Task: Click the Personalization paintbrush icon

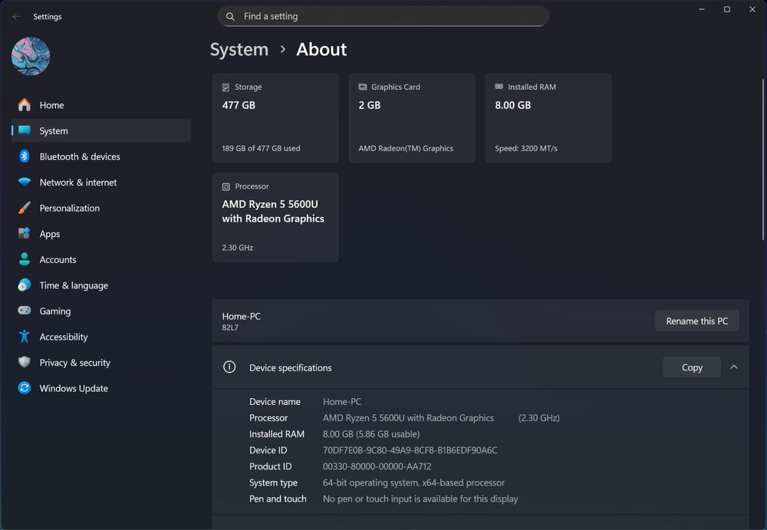Action: pyautogui.click(x=24, y=208)
